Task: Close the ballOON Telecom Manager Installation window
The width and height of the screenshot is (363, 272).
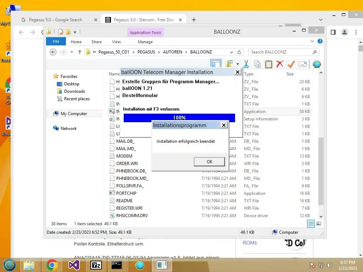Action: pos(238,72)
